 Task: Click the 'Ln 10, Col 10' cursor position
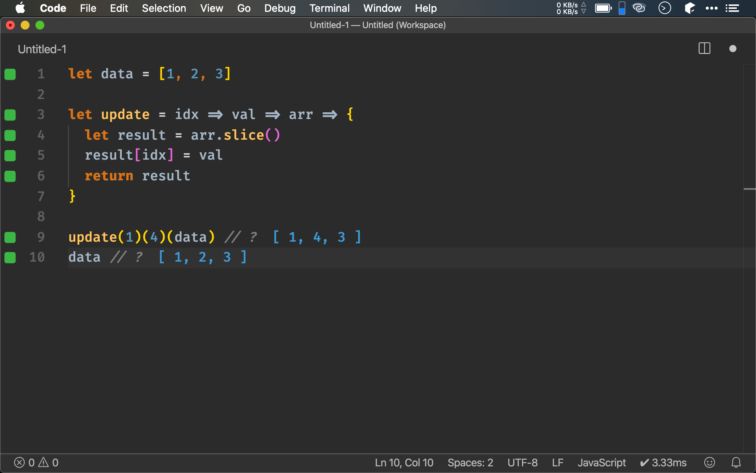click(x=404, y=463)
